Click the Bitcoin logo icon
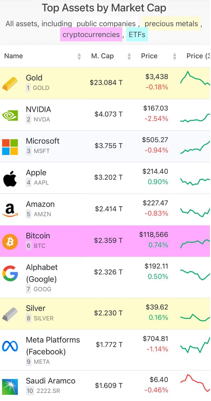The height and width of the screenshot is (401, 211). click(x=10, y=242)
